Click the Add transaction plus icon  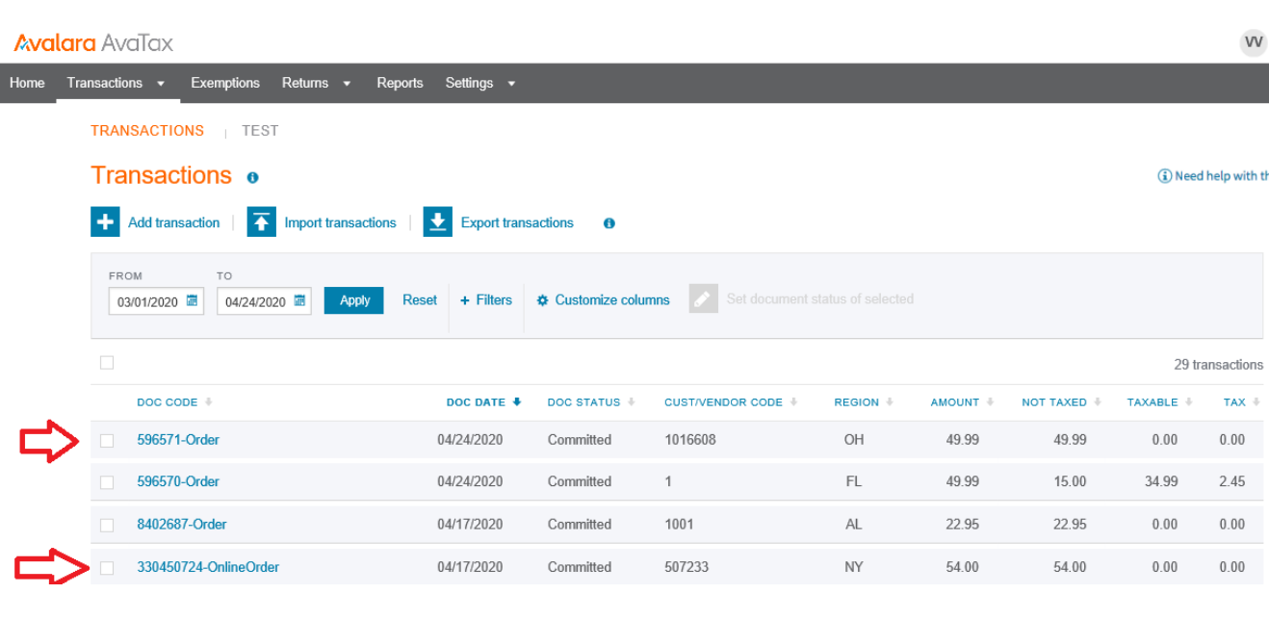[x=105, y=221]
